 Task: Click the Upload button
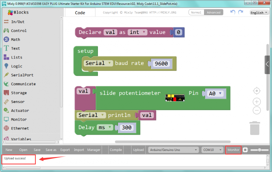click(138, 150)
